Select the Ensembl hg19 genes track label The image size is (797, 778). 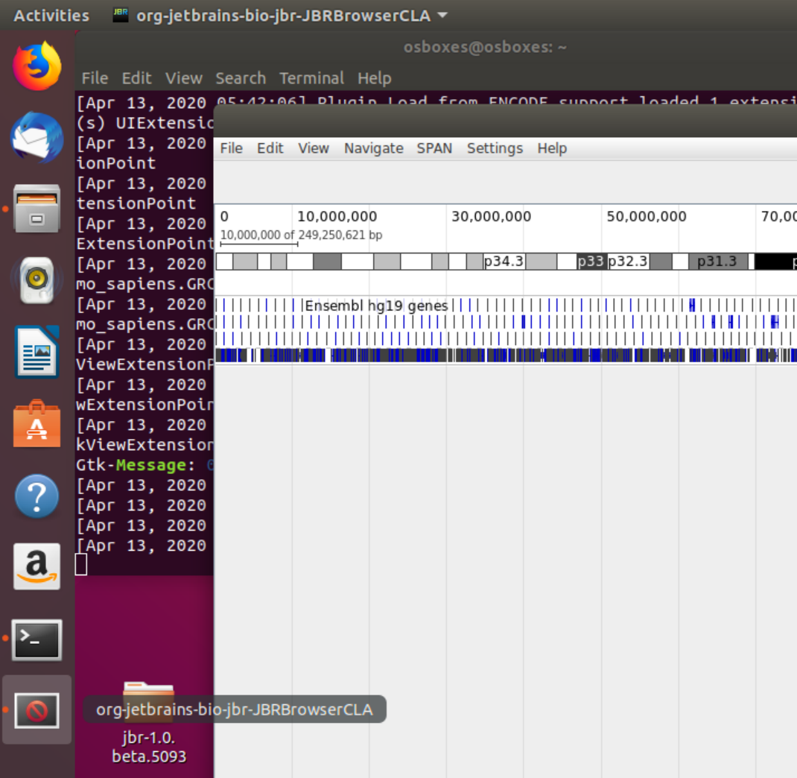[375, 306]
